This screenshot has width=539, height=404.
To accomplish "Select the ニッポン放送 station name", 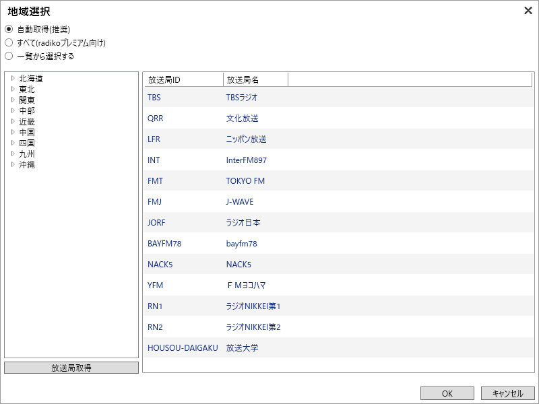I will pos(246,139).
